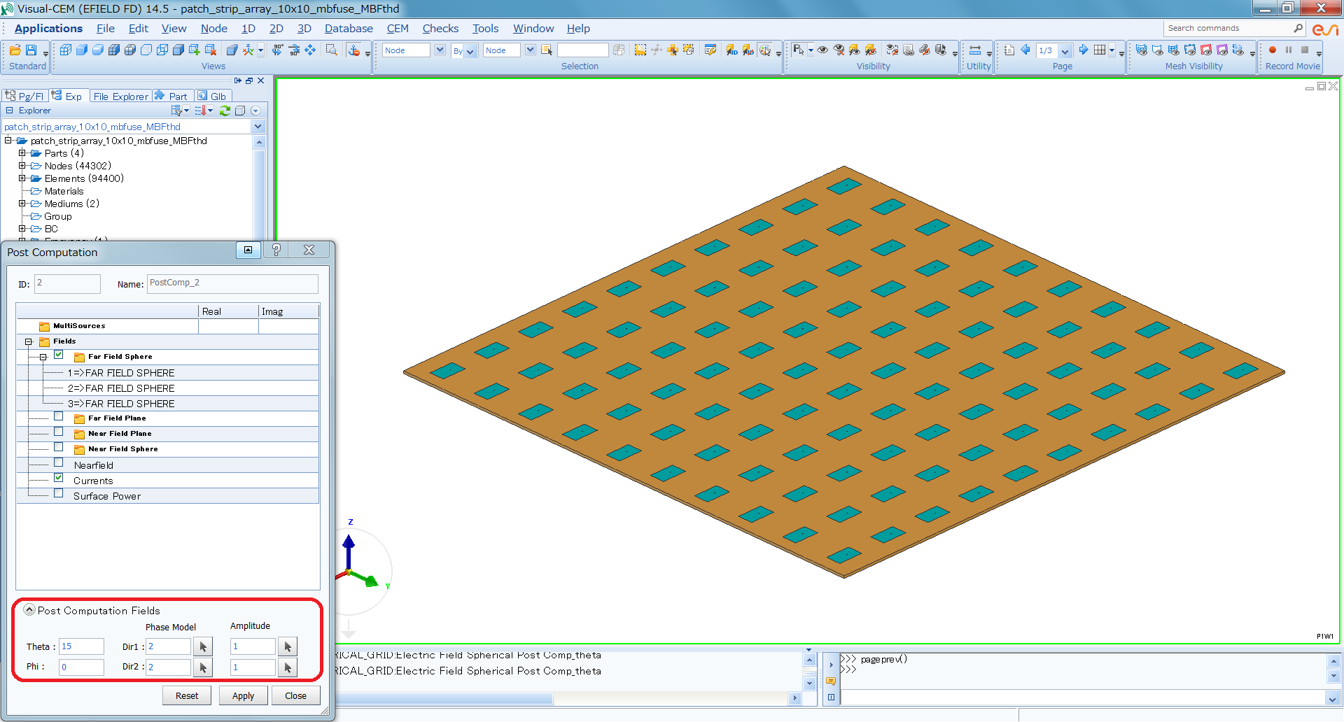Click the pan four-arrows view icon

click(310, 50)
